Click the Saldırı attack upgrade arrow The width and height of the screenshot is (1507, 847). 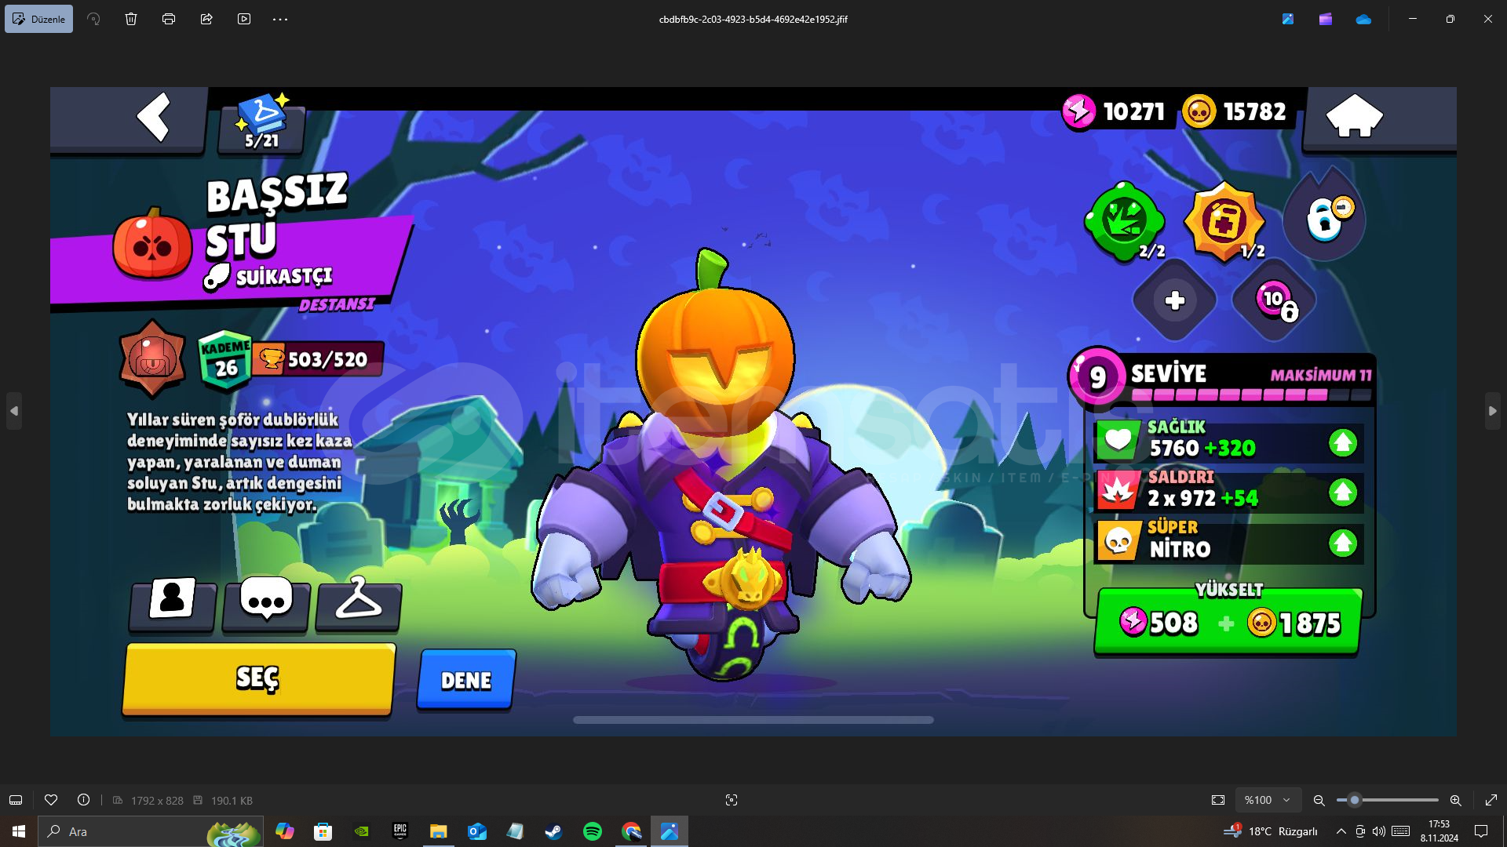tap(1343, 493)
